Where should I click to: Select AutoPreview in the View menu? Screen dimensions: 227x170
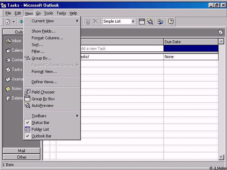[x=42, y=106]
